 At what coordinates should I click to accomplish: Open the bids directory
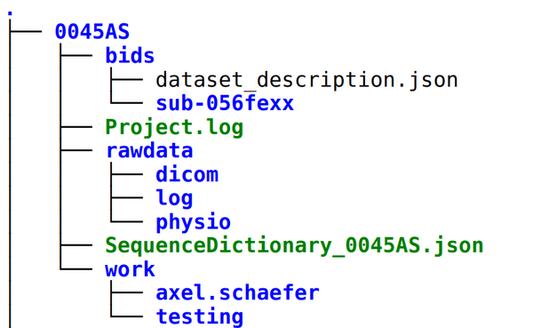[130, 55]
